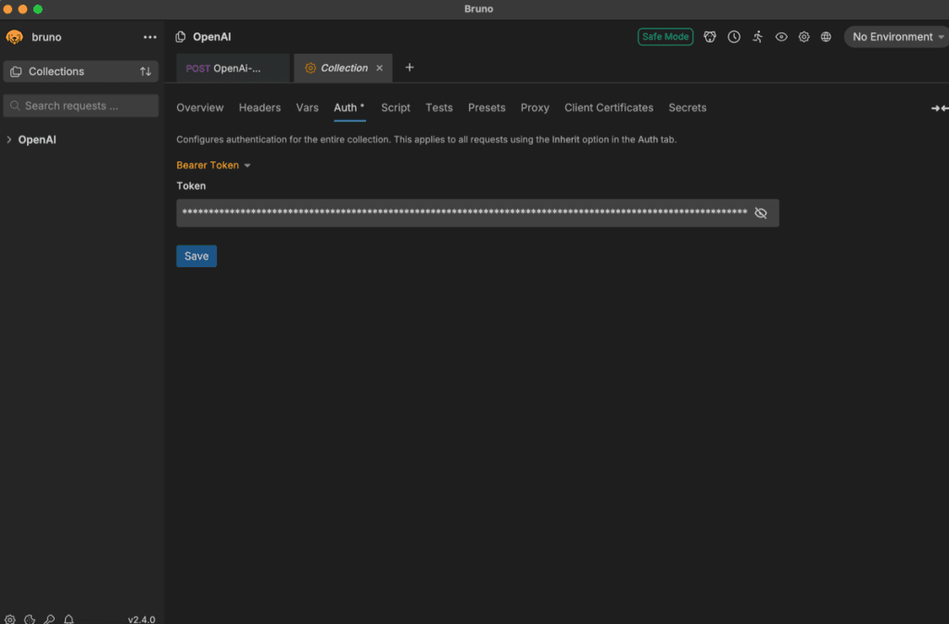The image size is (949, 624).
Task: Open the Script tab
Action: pyautogui.click(x=395, y=108)
